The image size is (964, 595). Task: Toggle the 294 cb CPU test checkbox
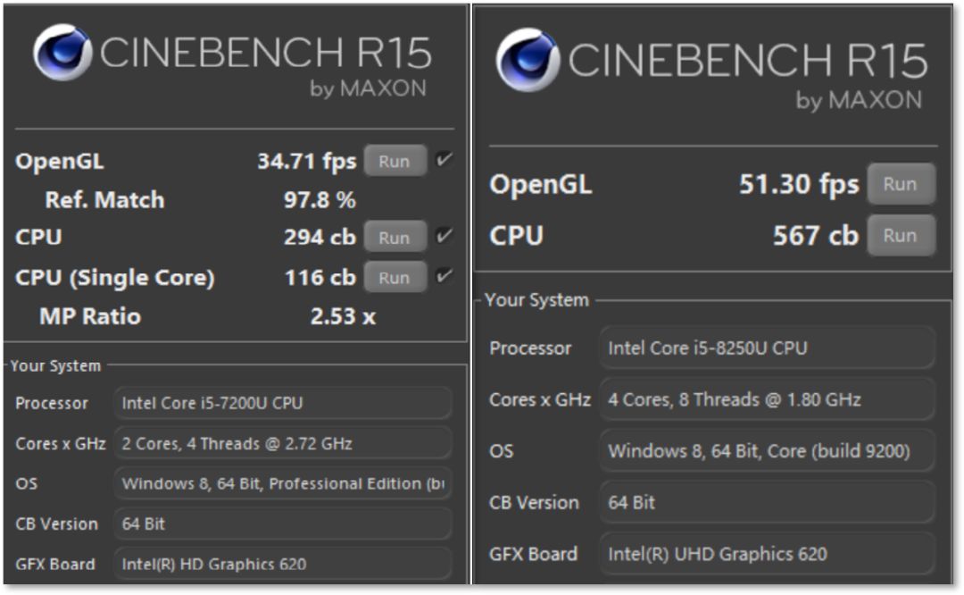pyautogui.click(x=444, y=237)
